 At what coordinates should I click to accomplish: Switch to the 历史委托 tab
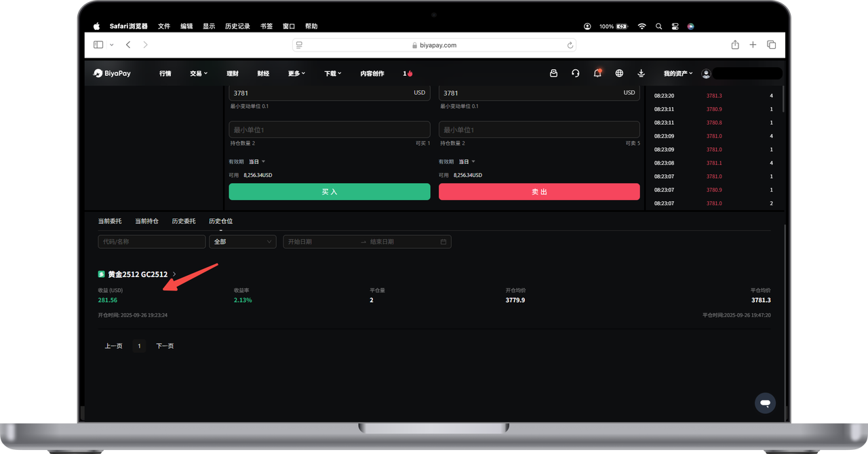(x=184, y=221)
